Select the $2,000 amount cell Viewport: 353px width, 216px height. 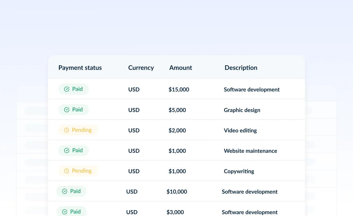point(177,130)
